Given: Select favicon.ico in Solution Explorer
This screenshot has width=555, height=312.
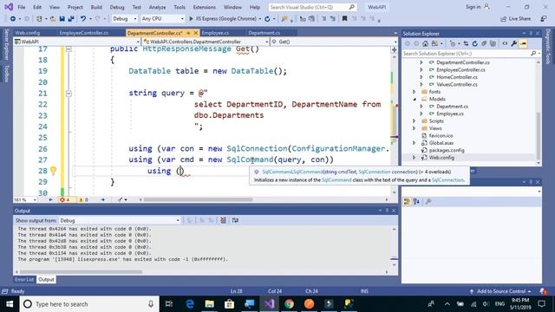Looking at the screenshot, I should 441,135.
